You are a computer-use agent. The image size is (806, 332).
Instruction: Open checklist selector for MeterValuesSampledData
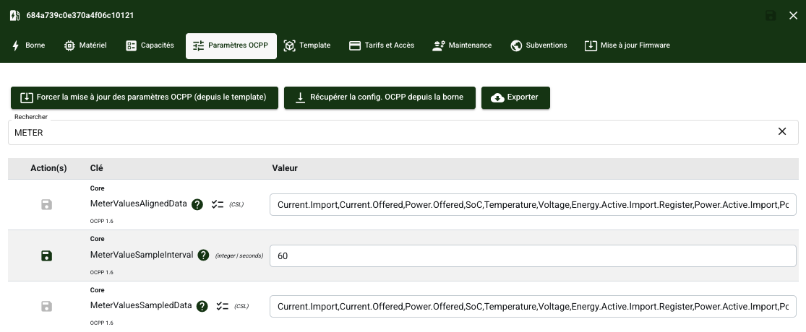tap(221, 305)
